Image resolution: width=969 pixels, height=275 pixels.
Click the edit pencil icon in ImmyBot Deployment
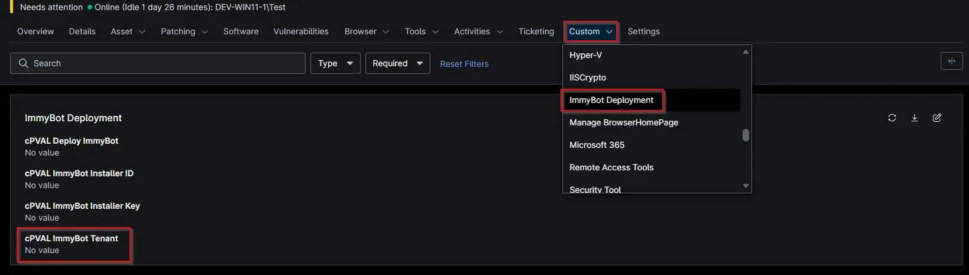[x=936, y=118]
